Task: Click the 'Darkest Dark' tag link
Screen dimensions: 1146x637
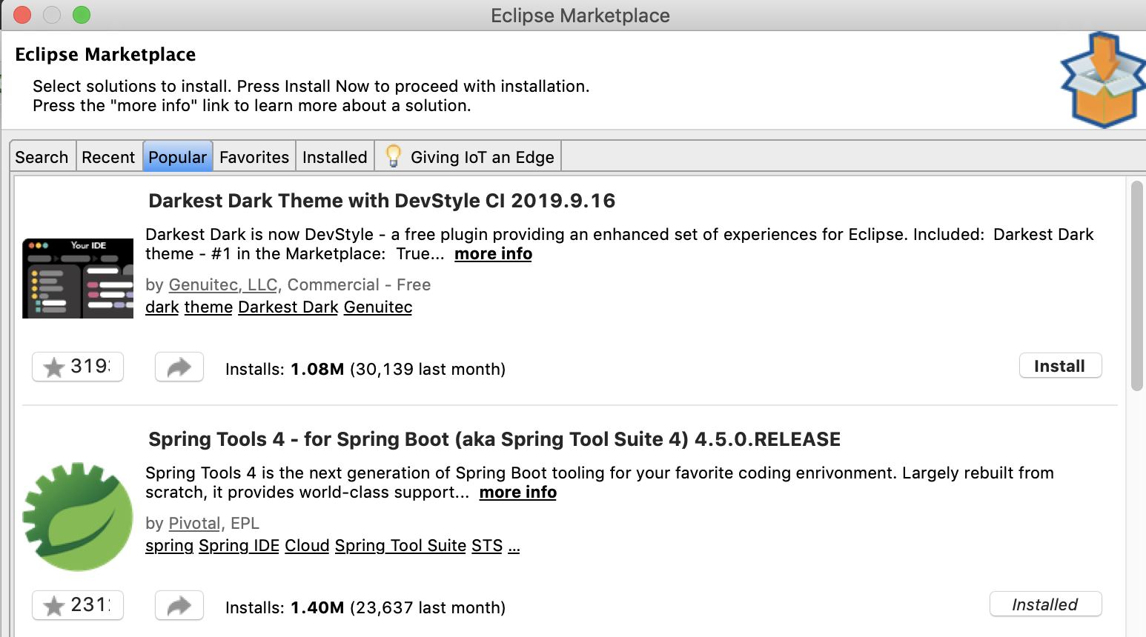Action: [288, 307]
